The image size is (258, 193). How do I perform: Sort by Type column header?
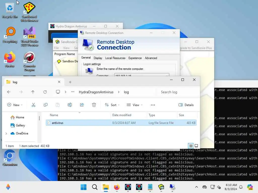pyautogui.click(x=162, y=115)
